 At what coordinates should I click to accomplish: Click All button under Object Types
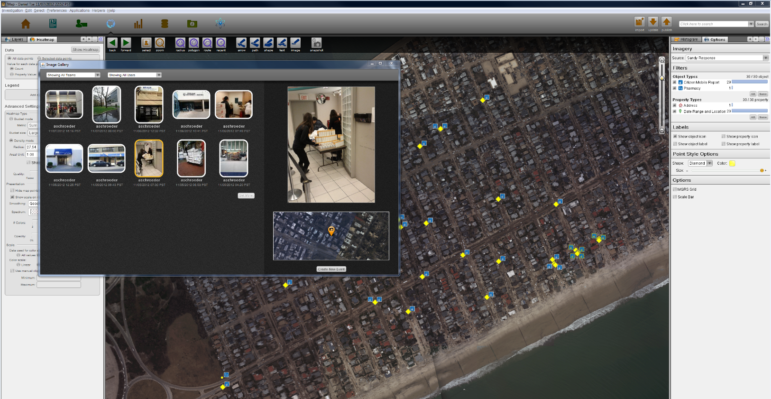[753, 94]
